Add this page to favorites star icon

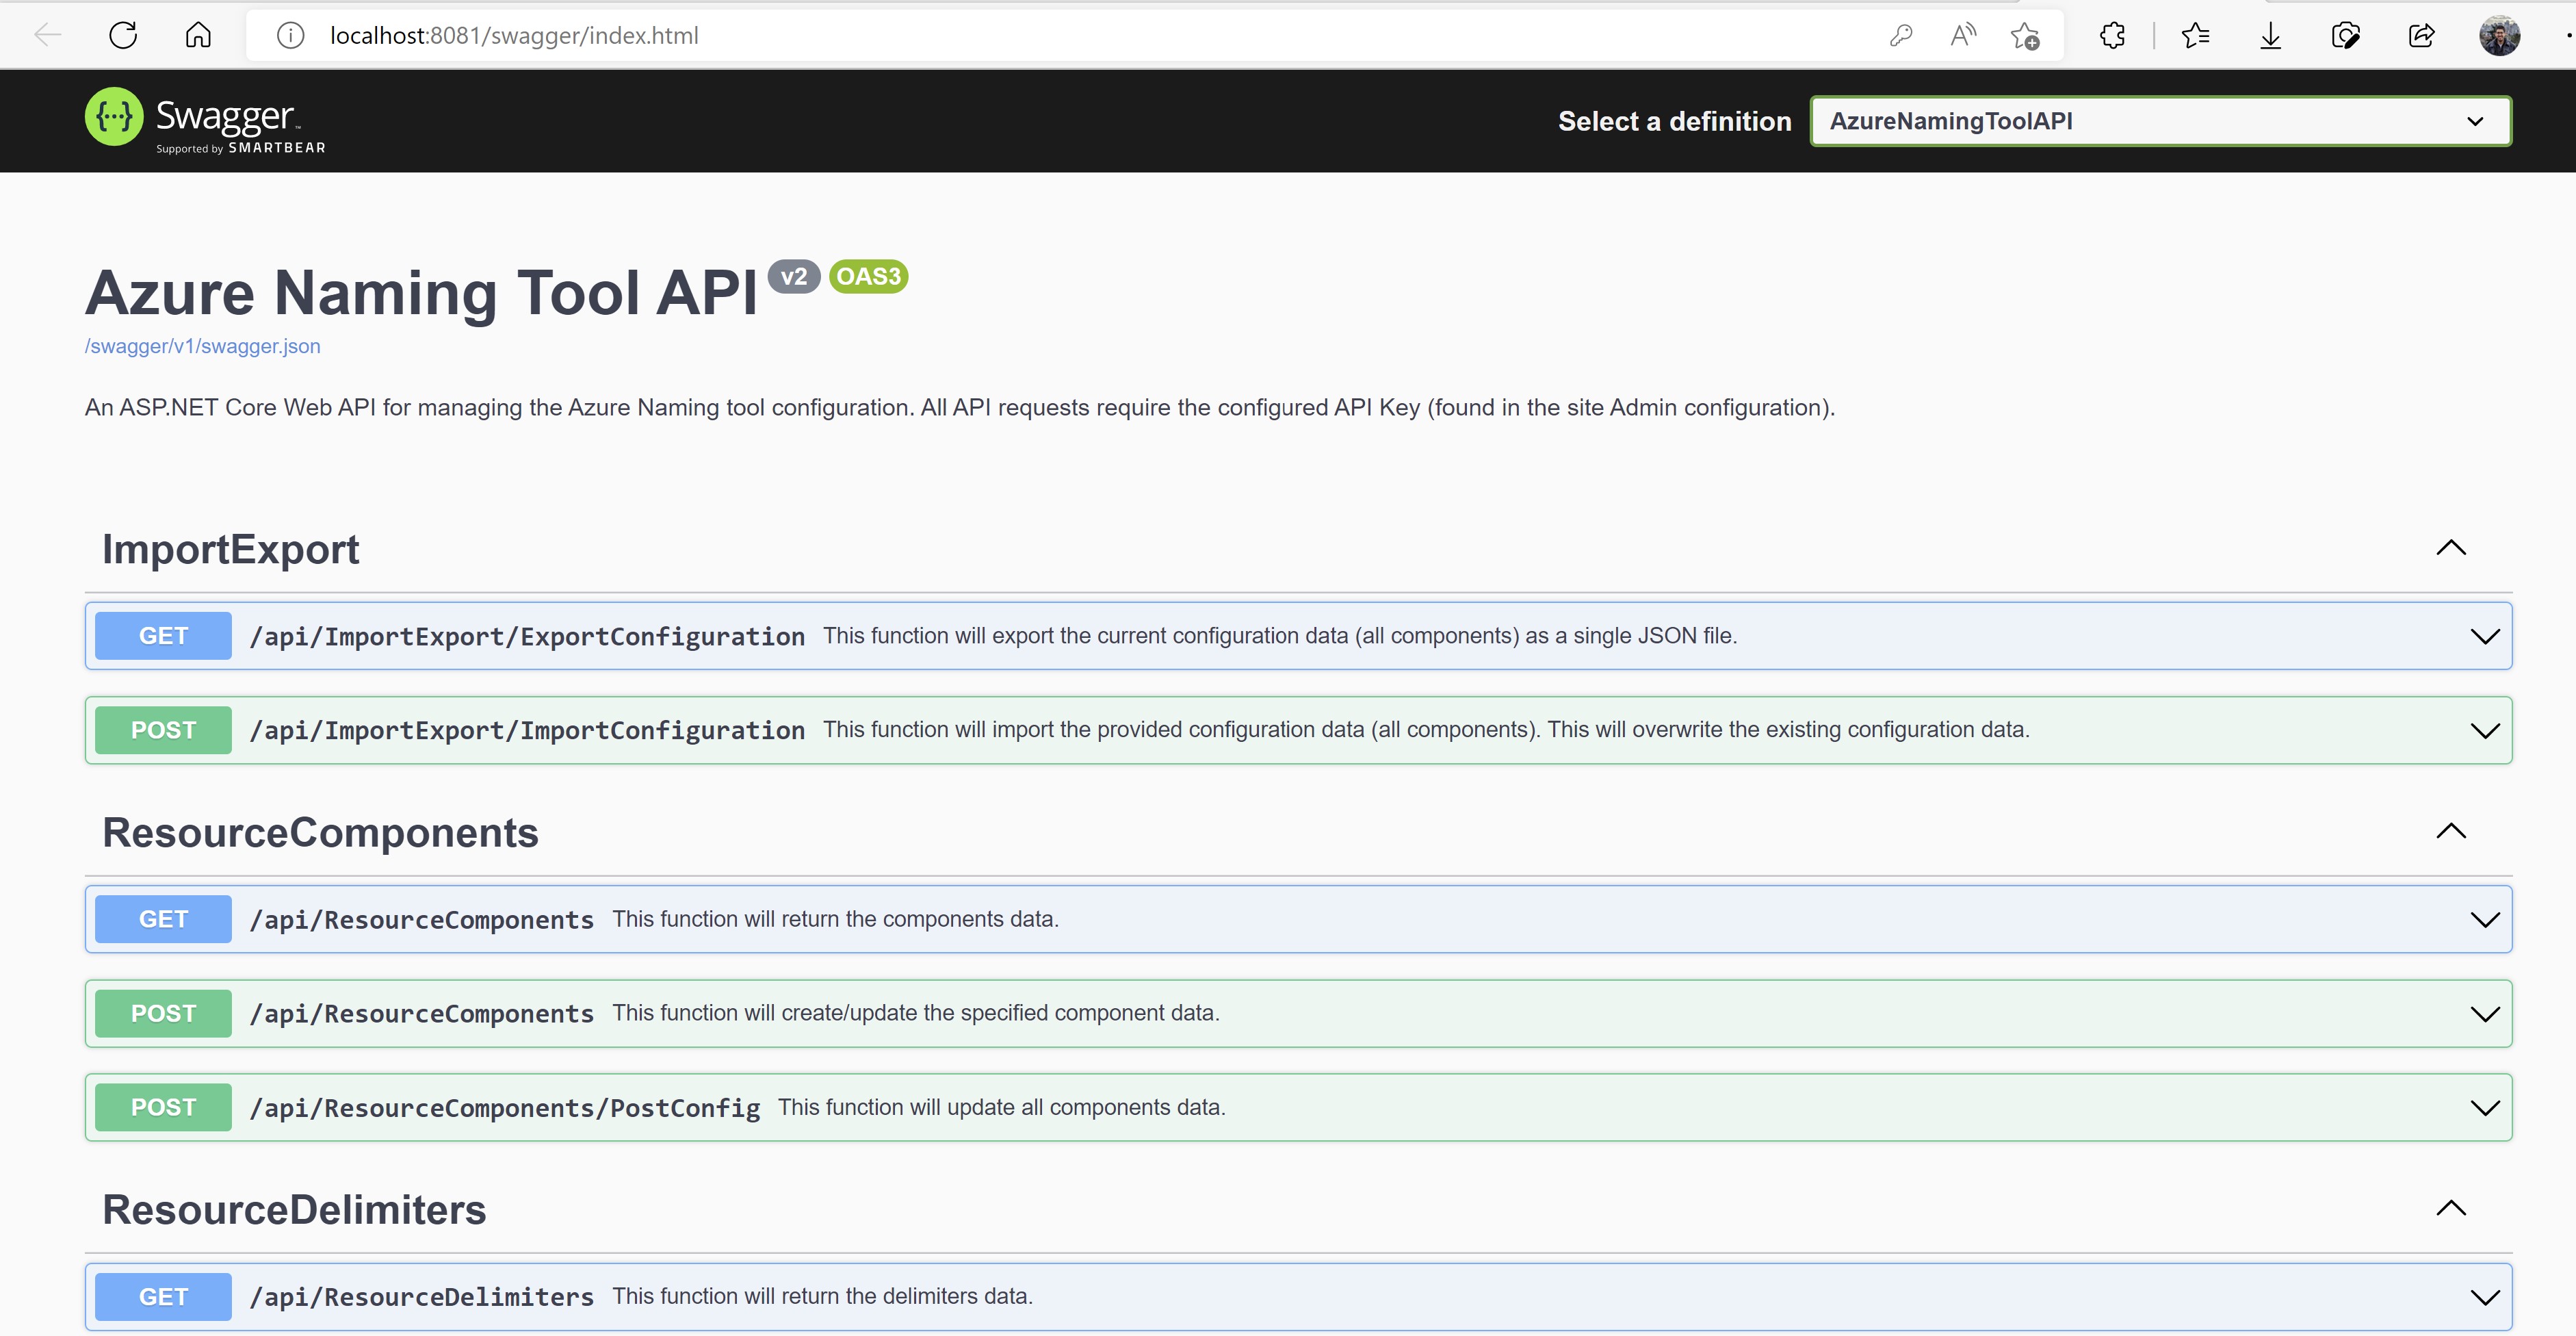[x=2025, y=36]
